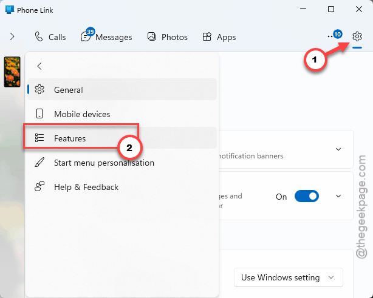373x298 pixels.
Task: Open Features in settings menu
Action: pos(122,138)
